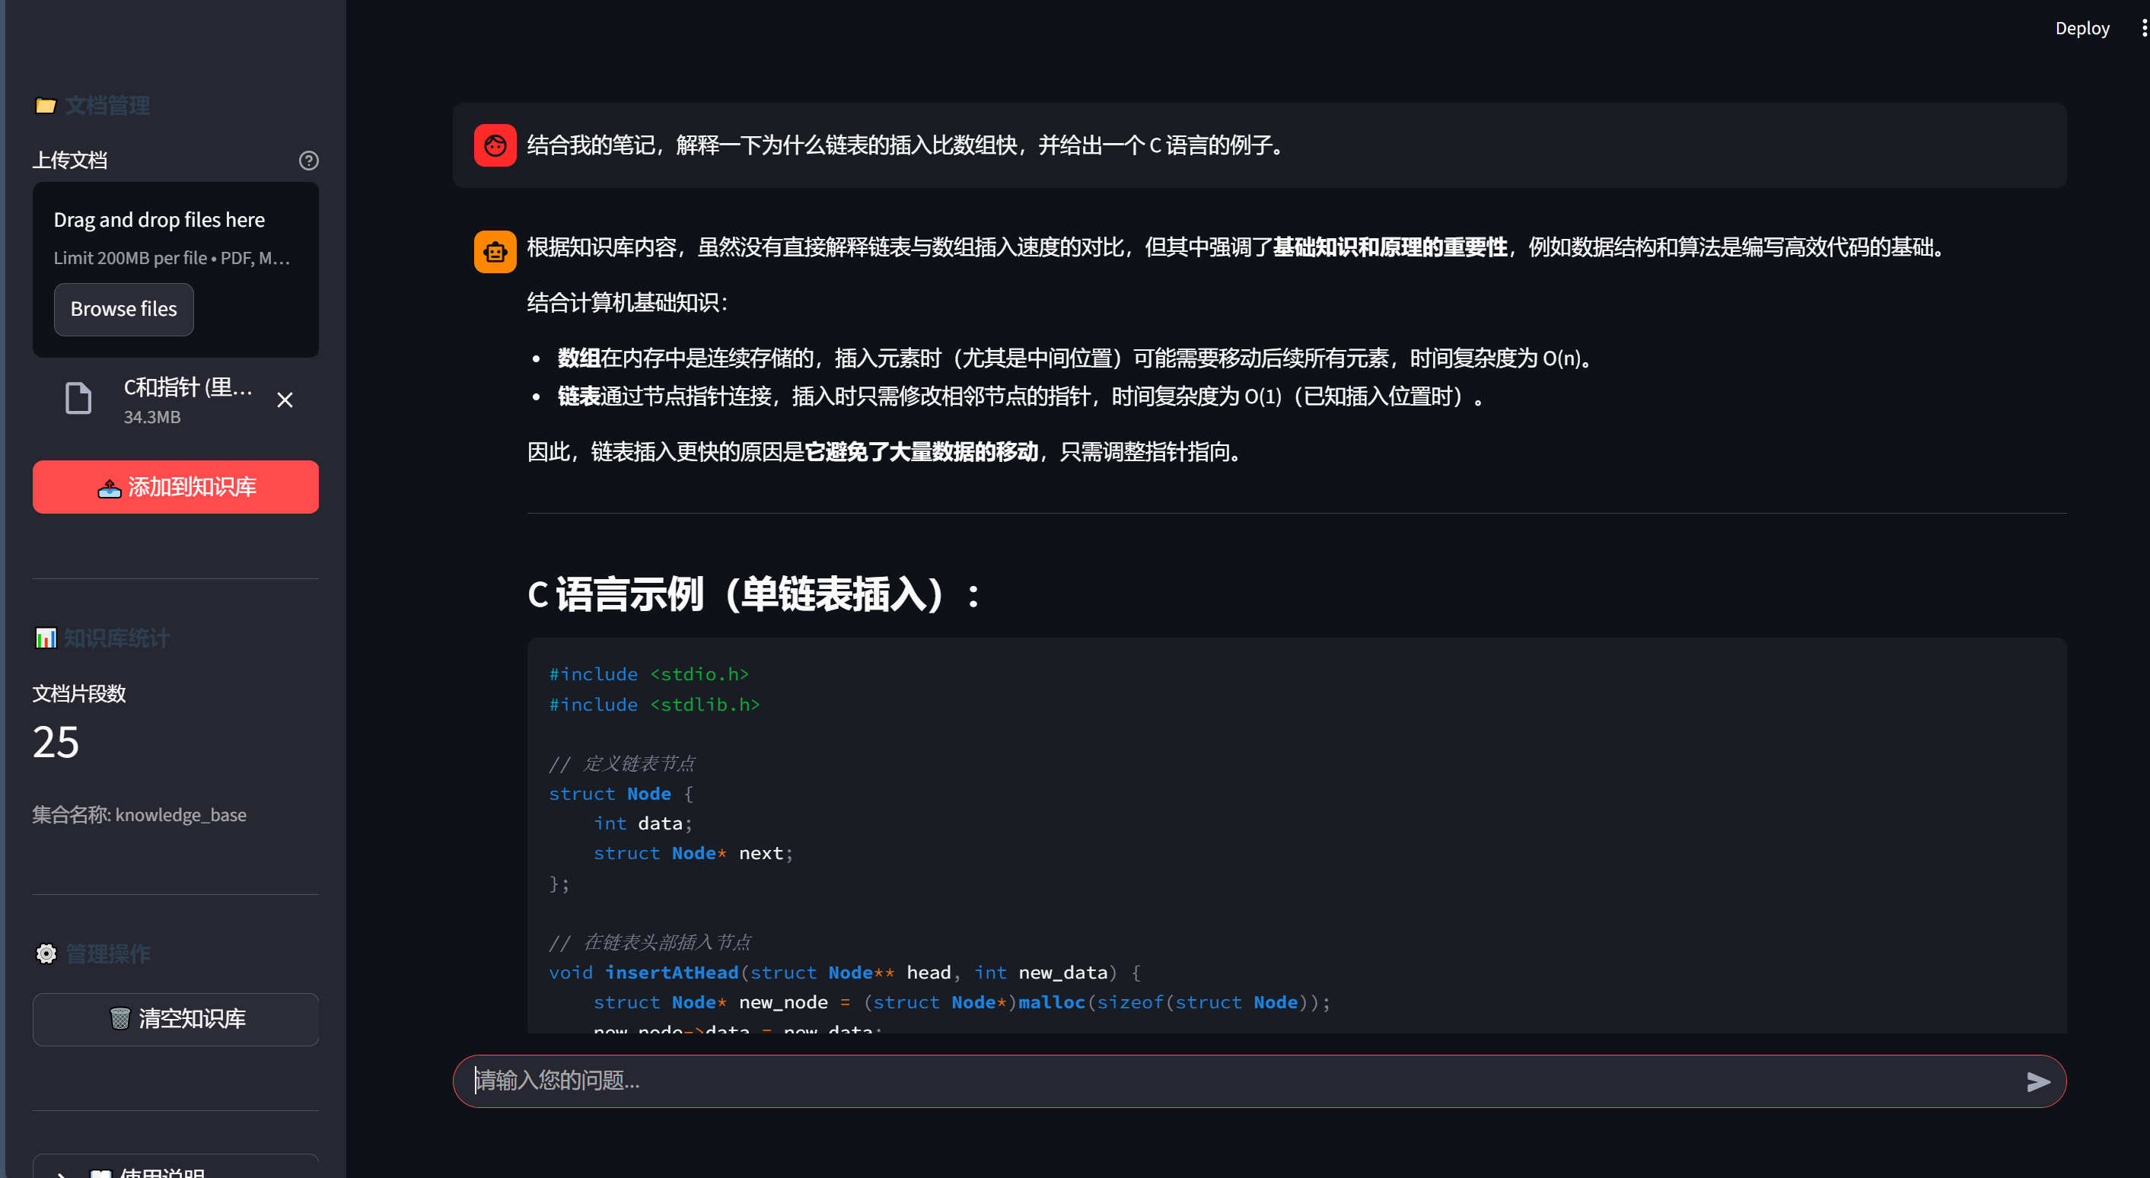
Task: Click the gear icon beside 管理操作
Action: [x=46, y=954]
